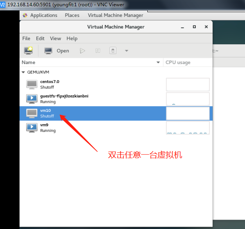
Task: Click the VNC Viewer logo icon in title bar
Action: pos(3,5)
